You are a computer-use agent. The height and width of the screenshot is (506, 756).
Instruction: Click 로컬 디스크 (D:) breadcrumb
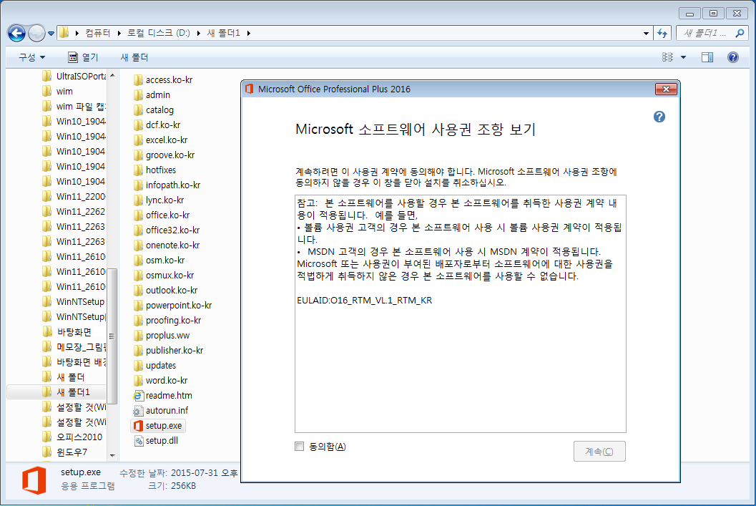pos(158,33)
